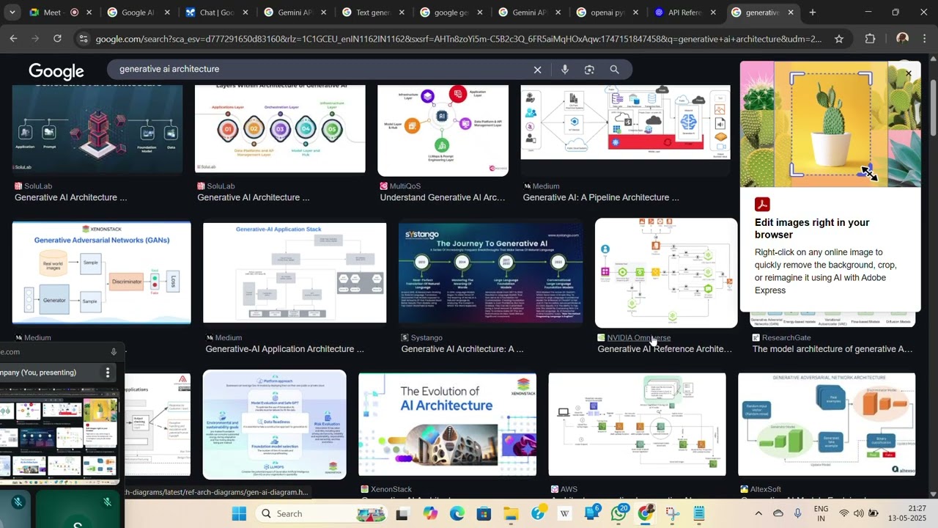Show hidden system tray icons chevron
This screenshot has width=938, height=528.
point(758,513)
